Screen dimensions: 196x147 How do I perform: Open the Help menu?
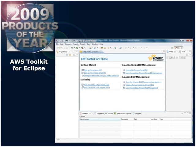pos(101,44)
